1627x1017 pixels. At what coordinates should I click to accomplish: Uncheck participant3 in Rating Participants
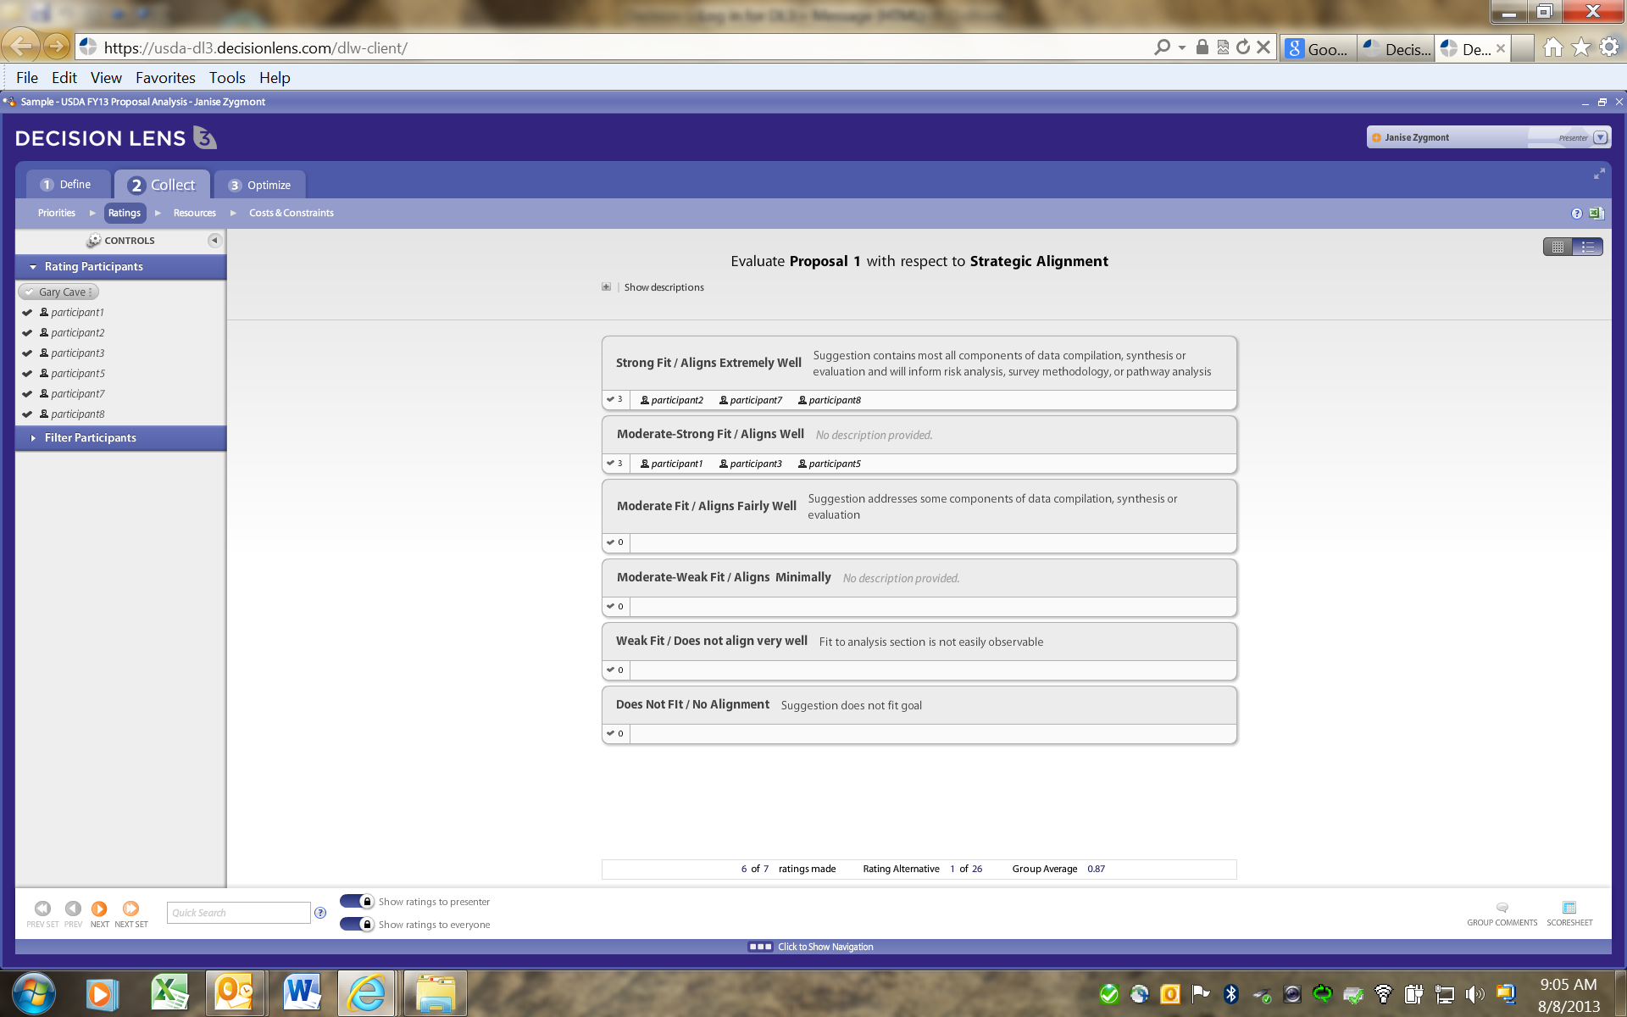[27, 353]
